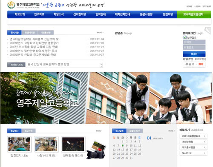Open notice '2013학년도 신입생 중고연계학습 안내'
Viewport: 213px width, 167px height.
click(33, 55)
